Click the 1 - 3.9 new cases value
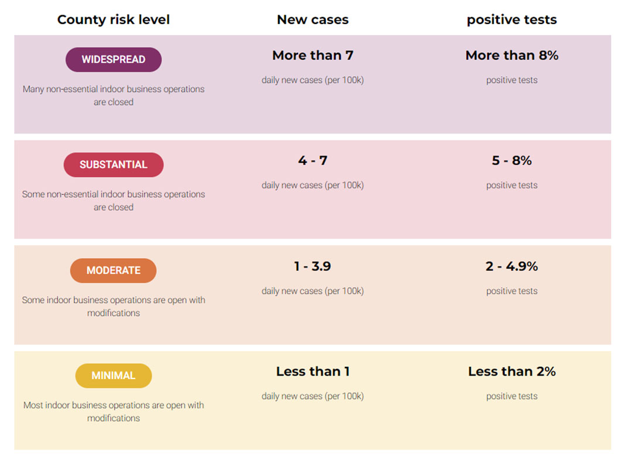 click(x=313, y=266)
